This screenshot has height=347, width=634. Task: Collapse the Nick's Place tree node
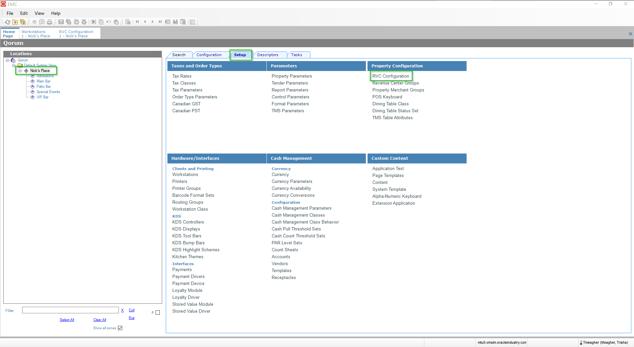click(20, 71)
